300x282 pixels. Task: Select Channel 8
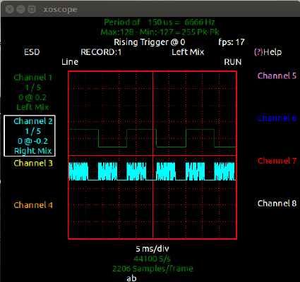click(277, 203)
